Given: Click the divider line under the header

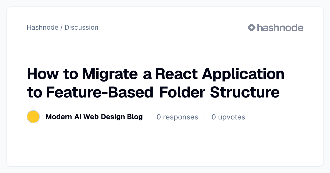Looking at the screenshot, I should point(165,38).
